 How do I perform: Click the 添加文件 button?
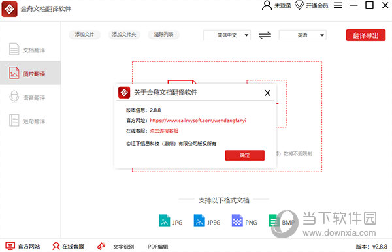click(x=84, y=35)
